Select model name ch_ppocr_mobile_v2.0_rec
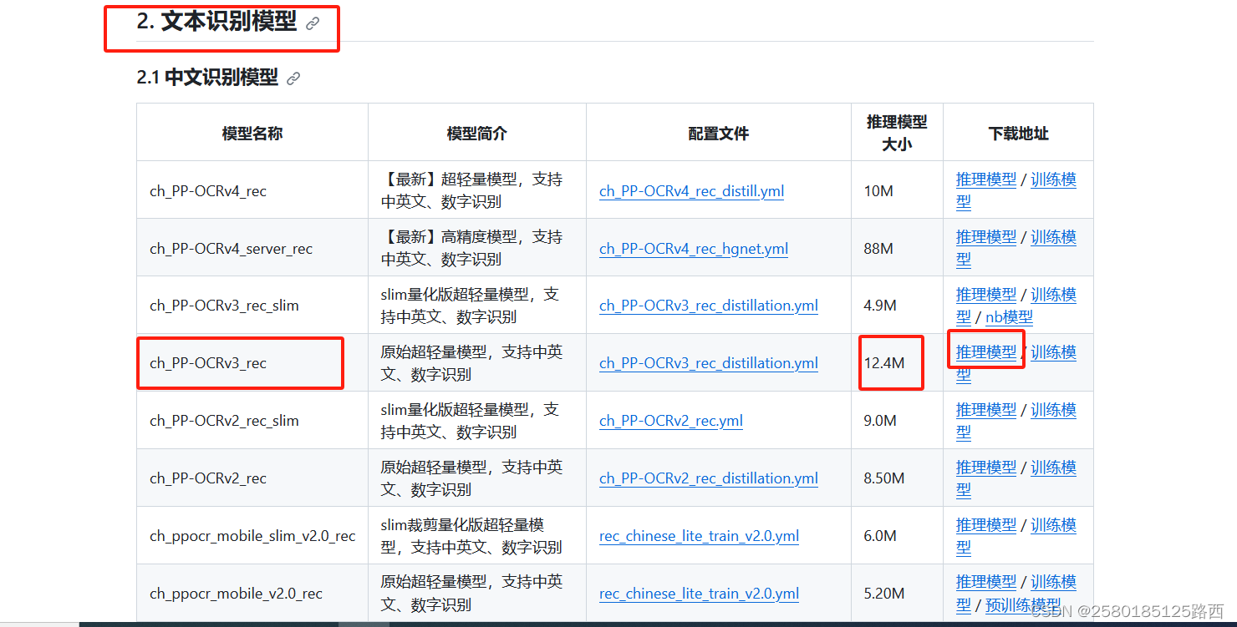Screen dimensions: 1237x627 236,594
